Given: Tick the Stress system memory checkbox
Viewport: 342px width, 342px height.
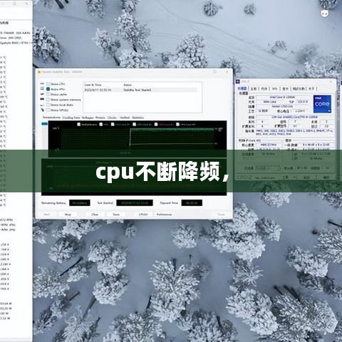Looking at the screenshot, I should pyautogui.click(x=48, y=100).
